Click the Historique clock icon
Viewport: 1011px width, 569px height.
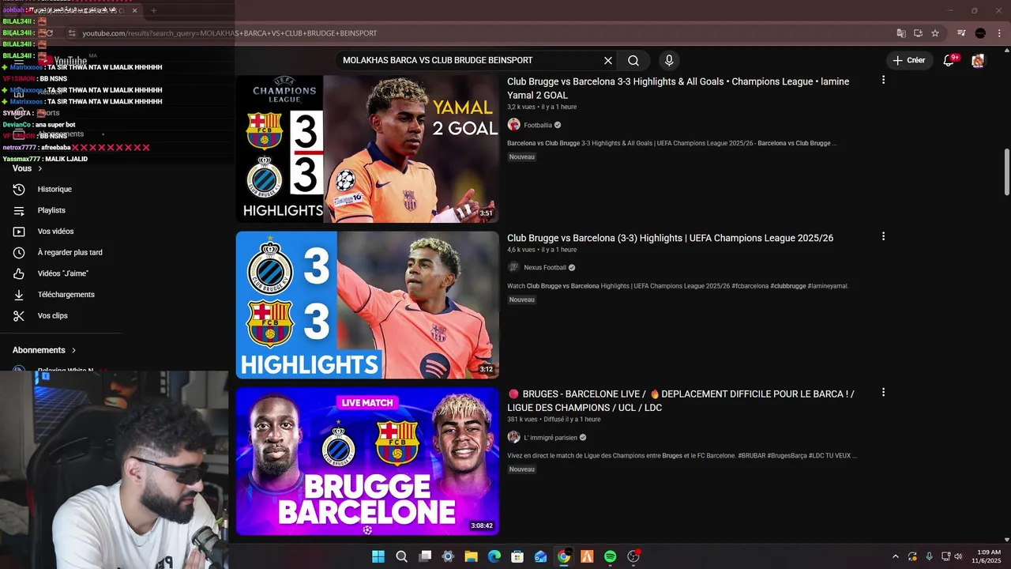(x=19, y=190)
